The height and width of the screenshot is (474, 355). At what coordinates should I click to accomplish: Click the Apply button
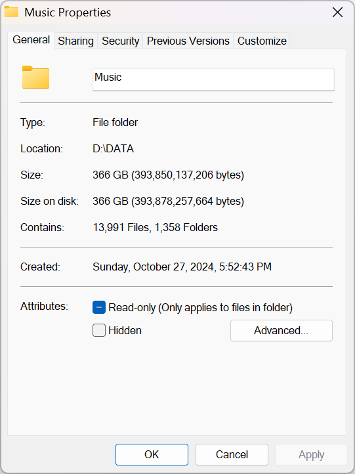311,454
